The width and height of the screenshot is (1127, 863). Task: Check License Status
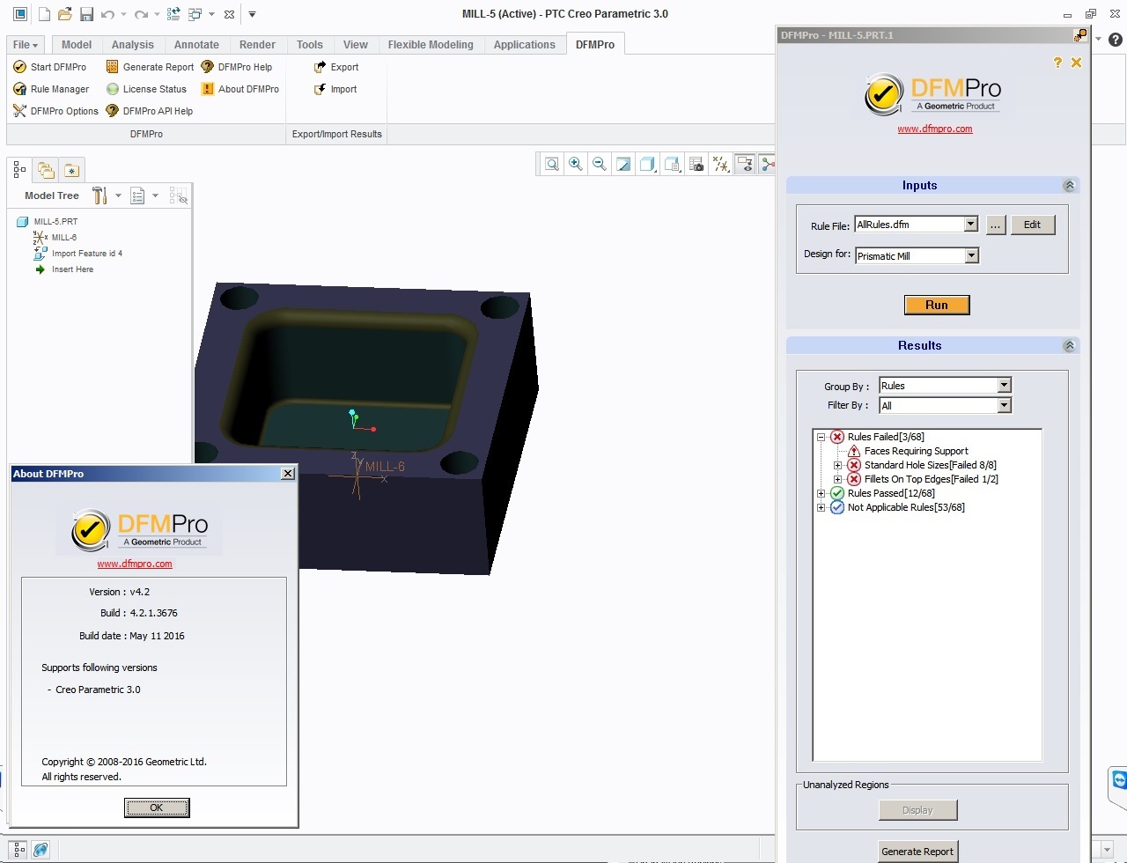[x=146, y=89]
